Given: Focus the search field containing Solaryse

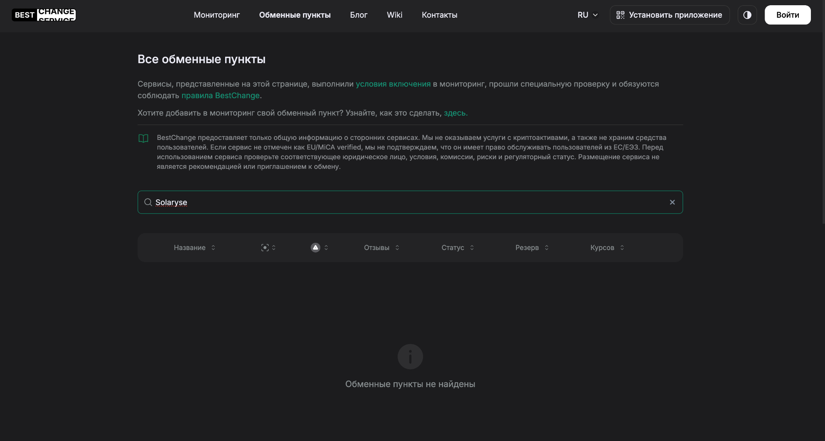Looking at the screenshot, I should click(410, 202).
